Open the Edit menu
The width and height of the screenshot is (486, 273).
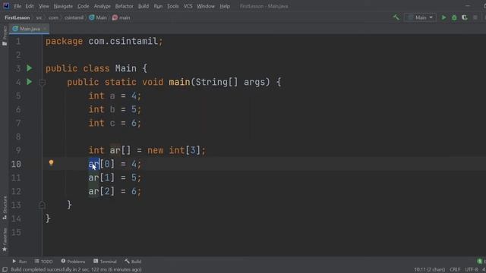[30, 6]
